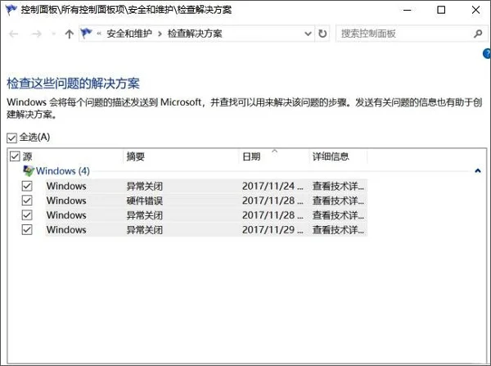491x366 pixels.
Task: Click 安全和维护 in the breadcrumb
Action: (x=129, y=34)
